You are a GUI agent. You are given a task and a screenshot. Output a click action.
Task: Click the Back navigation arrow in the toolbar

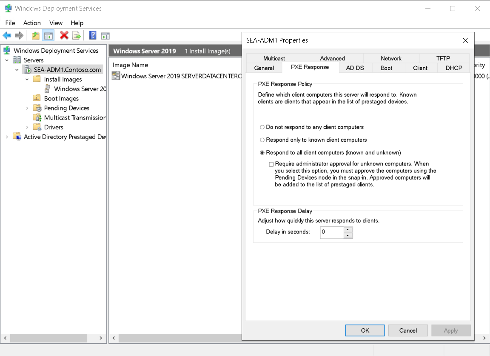[x=7, y=35]
